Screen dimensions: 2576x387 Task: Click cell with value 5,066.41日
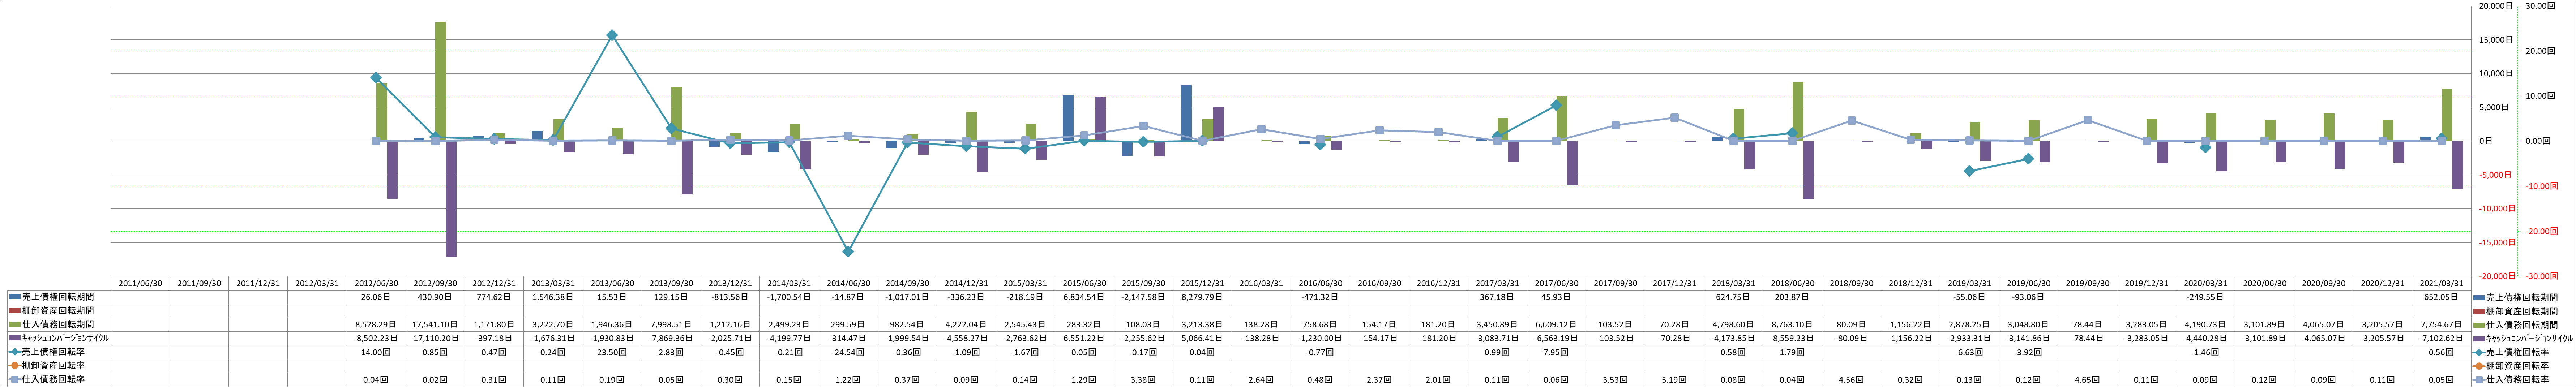[1202, 338]
